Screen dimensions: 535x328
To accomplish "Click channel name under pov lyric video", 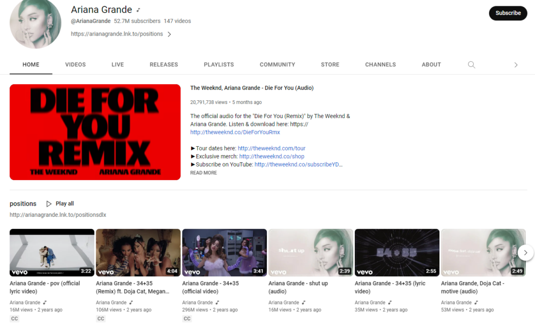I will [25, 302].
